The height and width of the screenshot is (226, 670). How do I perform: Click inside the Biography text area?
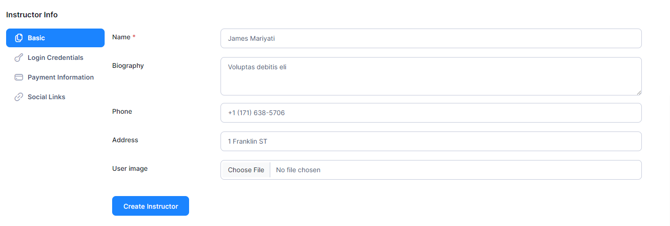(x=431, y=76)
